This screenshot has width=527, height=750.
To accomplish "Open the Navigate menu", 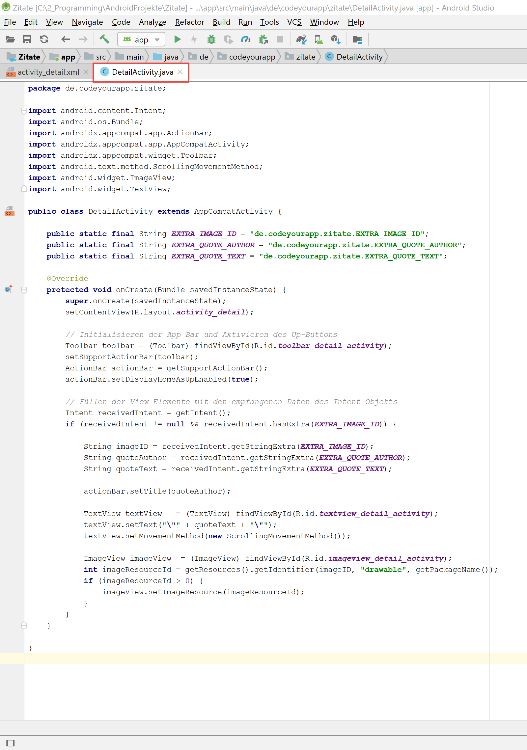I will (x=87, y=22).
